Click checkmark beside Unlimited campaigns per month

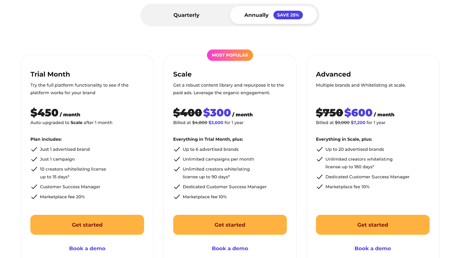click(x=177, y=159)
